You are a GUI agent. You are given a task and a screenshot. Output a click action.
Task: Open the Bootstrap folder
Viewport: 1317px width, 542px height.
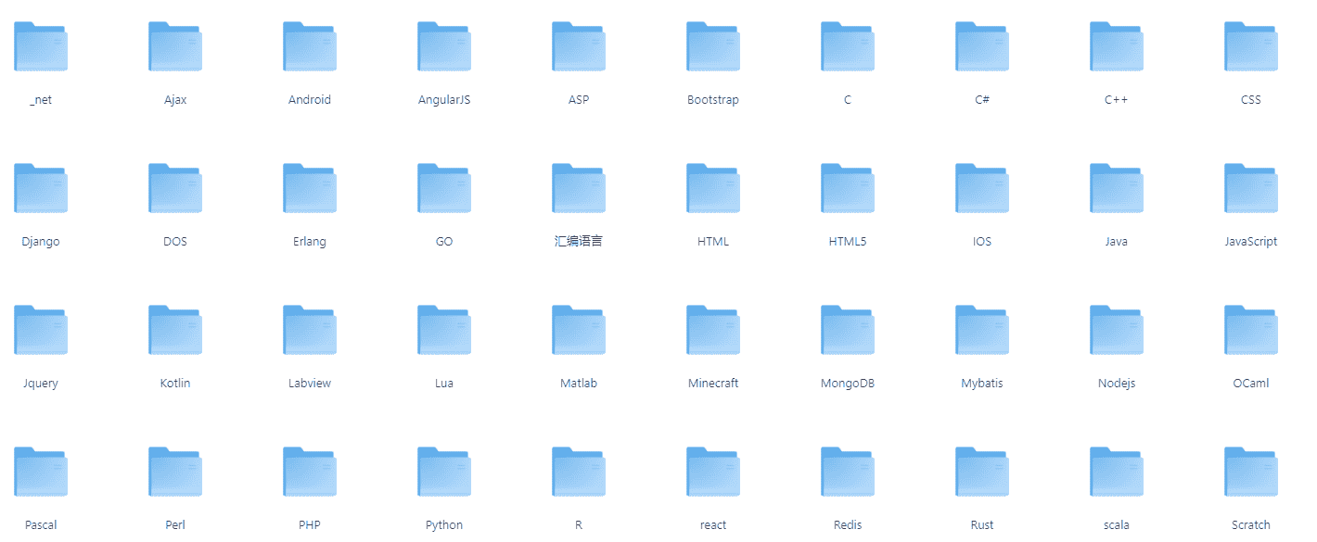click(713, 47)
